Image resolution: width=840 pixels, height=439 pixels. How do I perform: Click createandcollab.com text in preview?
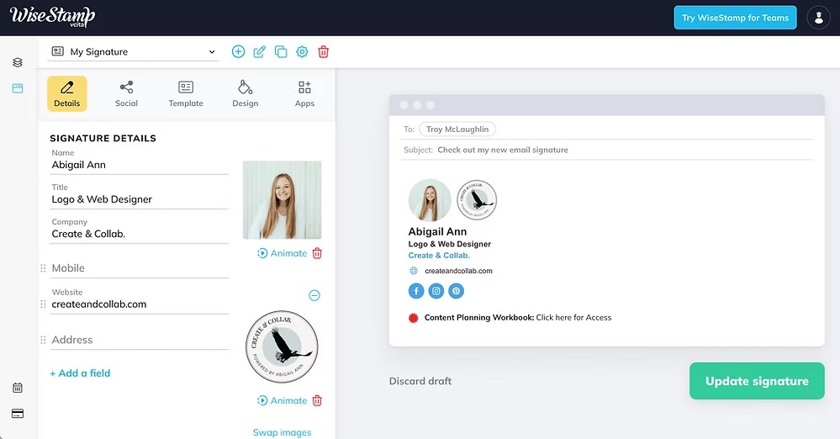458,271
